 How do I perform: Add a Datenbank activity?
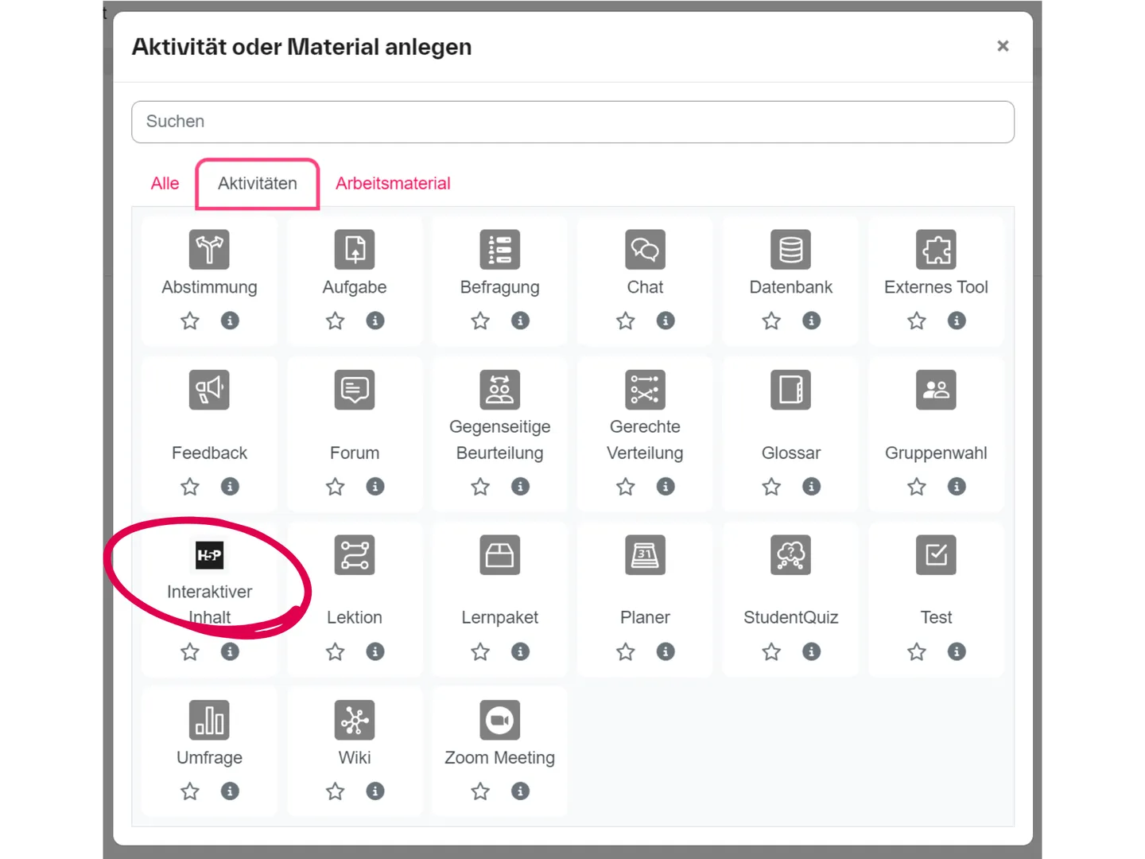(x=790, y=250)
